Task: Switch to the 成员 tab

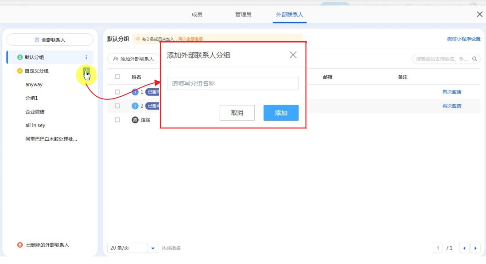Action: [197, 15]
